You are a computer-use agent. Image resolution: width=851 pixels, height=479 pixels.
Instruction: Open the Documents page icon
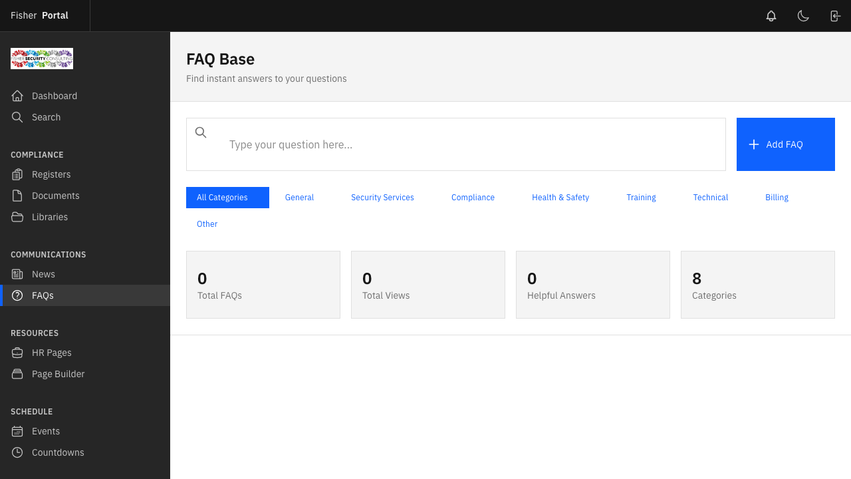click(x=18, y=196)
